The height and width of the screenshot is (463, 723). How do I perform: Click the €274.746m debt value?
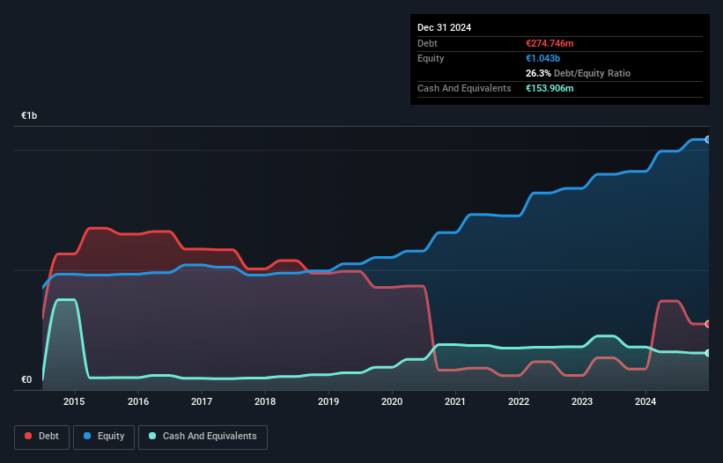coord(550,43)
